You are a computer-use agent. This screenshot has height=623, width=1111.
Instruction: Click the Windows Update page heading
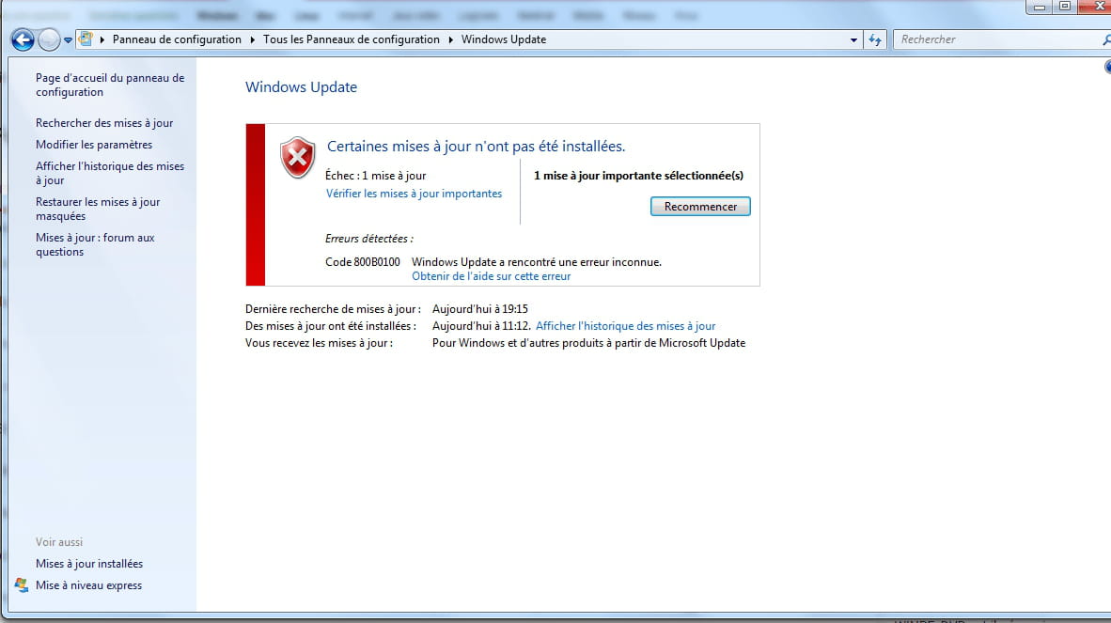click(x=301, y=87)
